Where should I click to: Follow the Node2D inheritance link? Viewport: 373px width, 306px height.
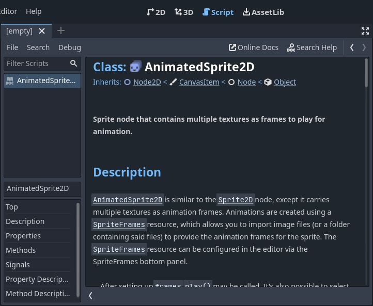coord(147,82)
